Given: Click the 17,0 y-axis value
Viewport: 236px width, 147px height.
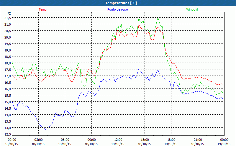Looking at the screenshot, I should 8,76.
